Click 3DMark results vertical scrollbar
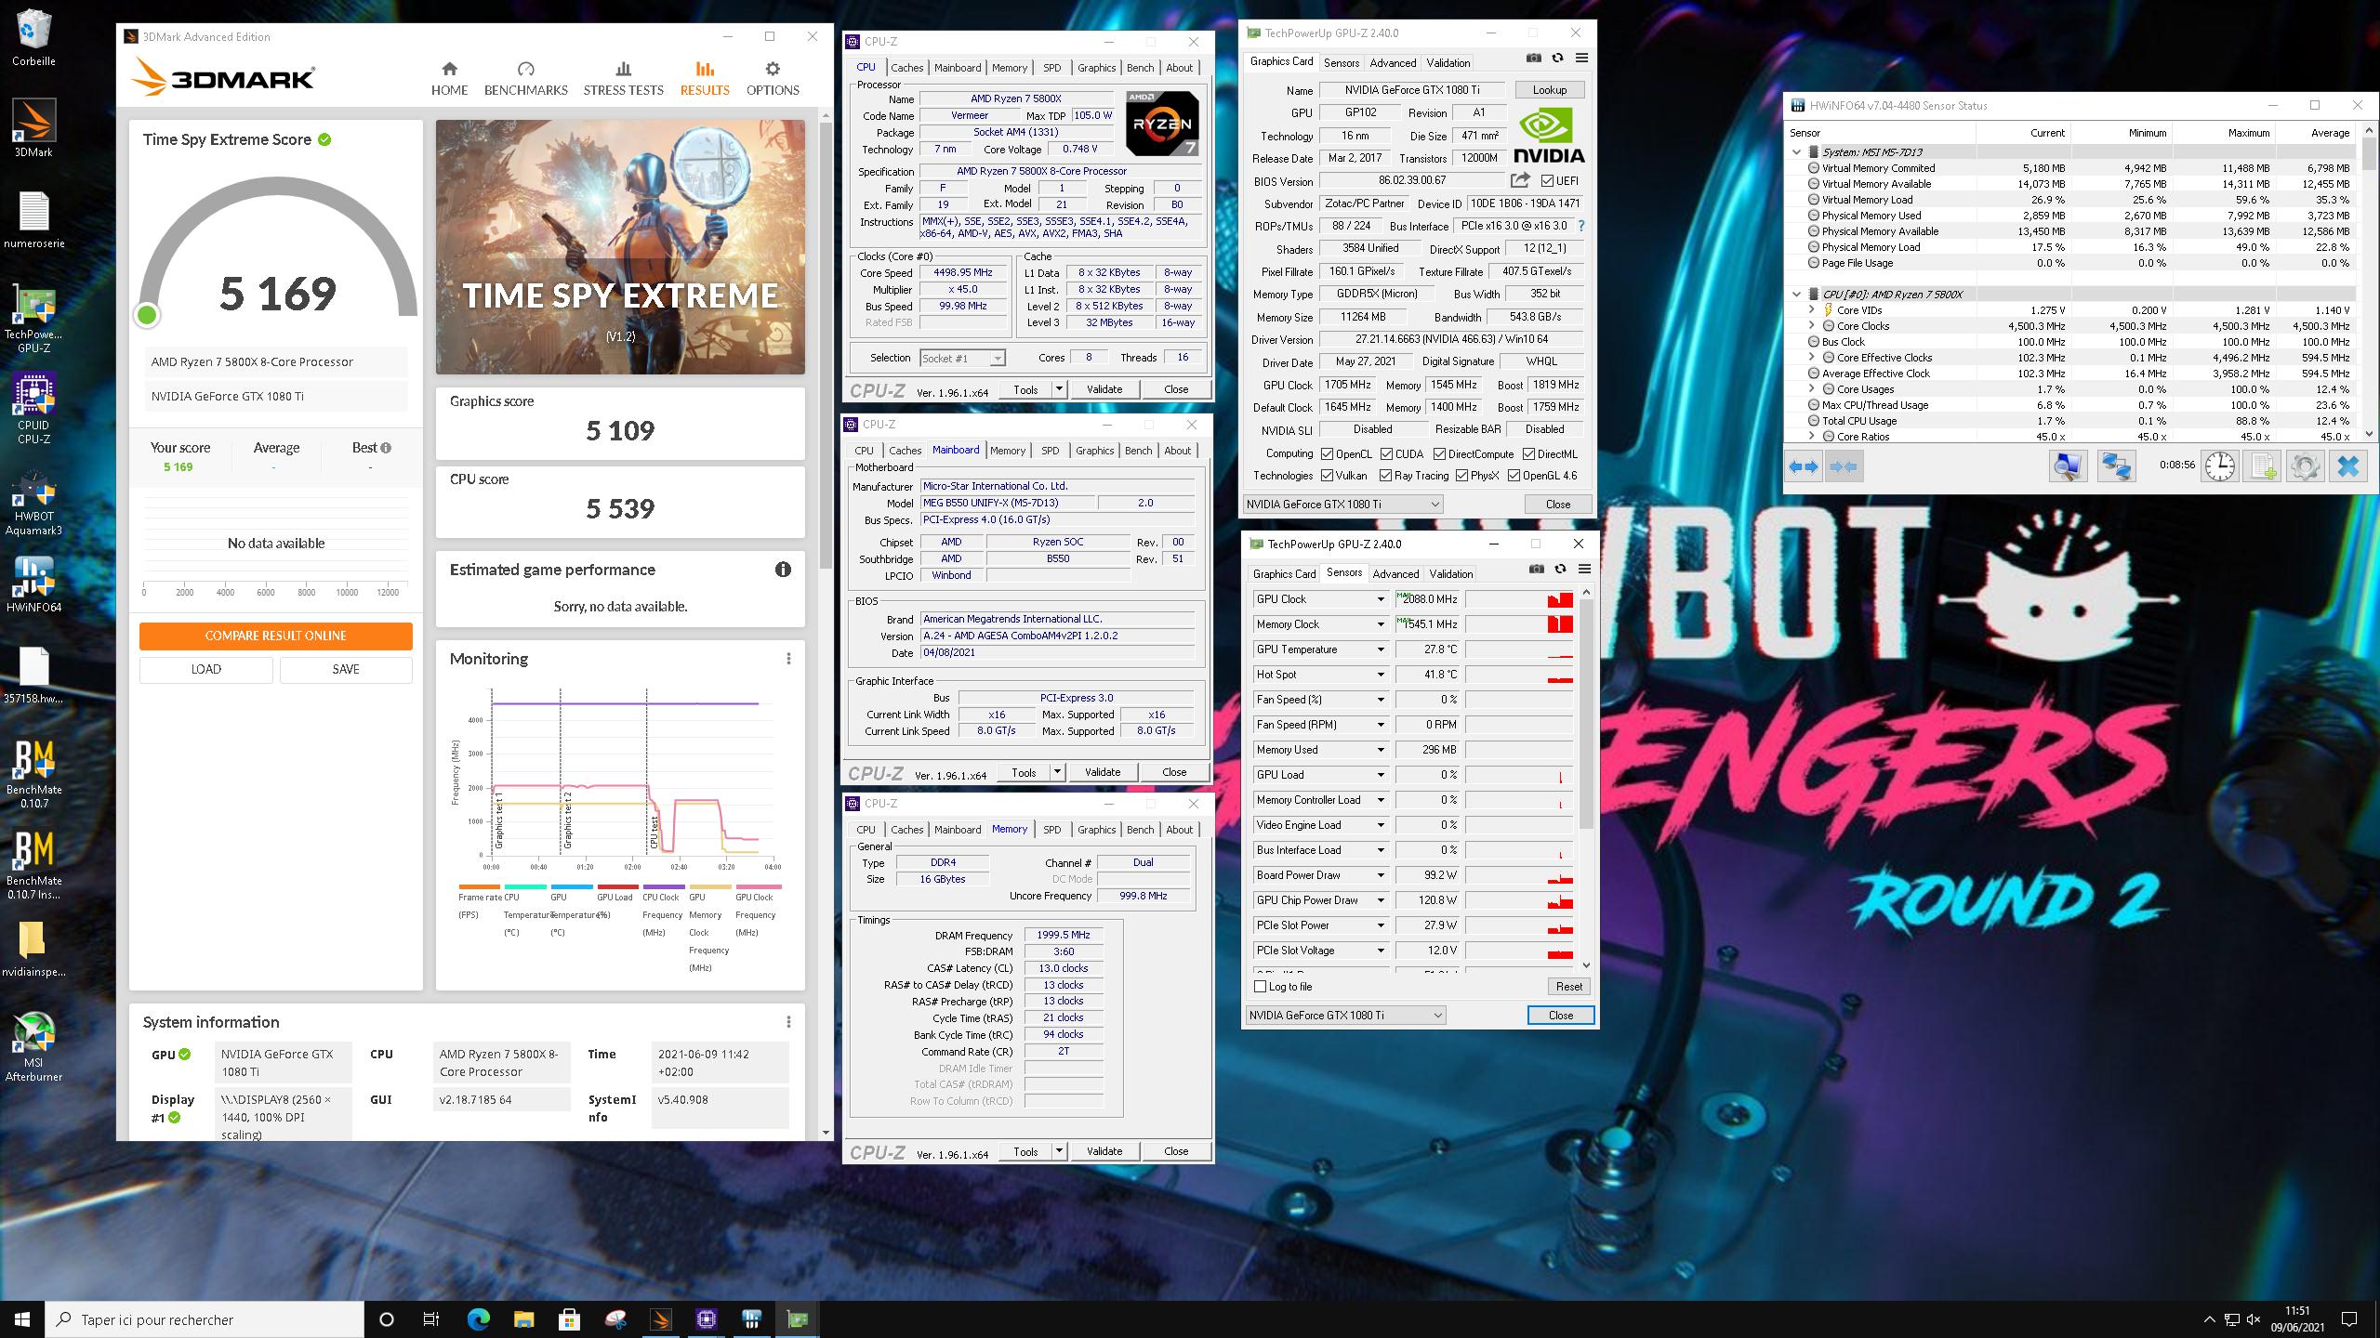 point(826,345)
